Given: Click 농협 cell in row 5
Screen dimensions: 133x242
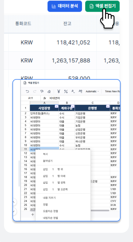Looking at the screenshot, I should 92,125.
